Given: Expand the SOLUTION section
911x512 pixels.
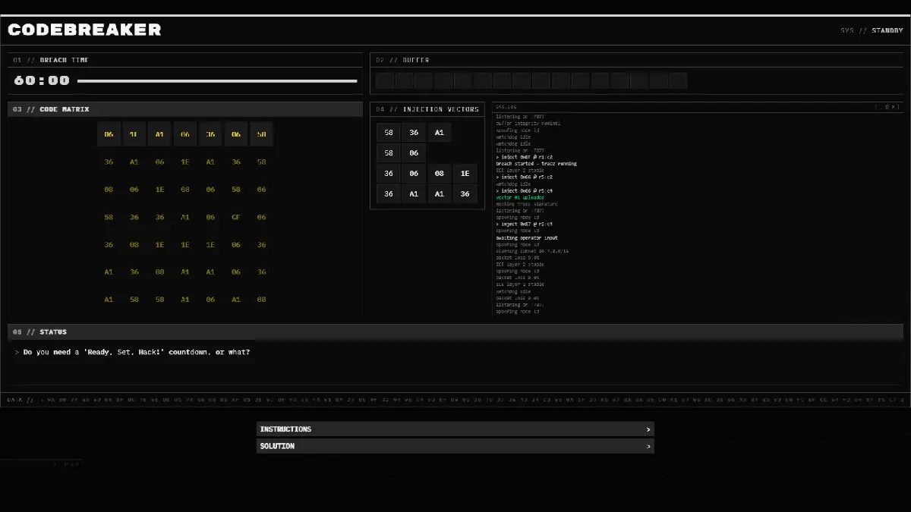Looking at the screenshot, I should pyautogui.click(x=455, y=446).
